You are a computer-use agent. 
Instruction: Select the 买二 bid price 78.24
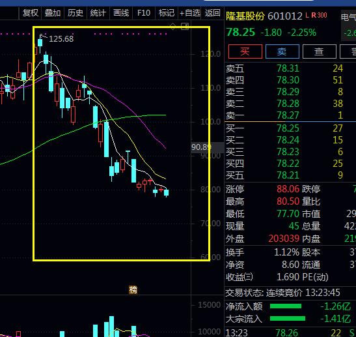point(288,140)
